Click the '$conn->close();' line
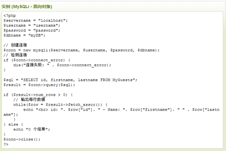Image resolution: width=226 pixels, height=151 pixels. 22,139
